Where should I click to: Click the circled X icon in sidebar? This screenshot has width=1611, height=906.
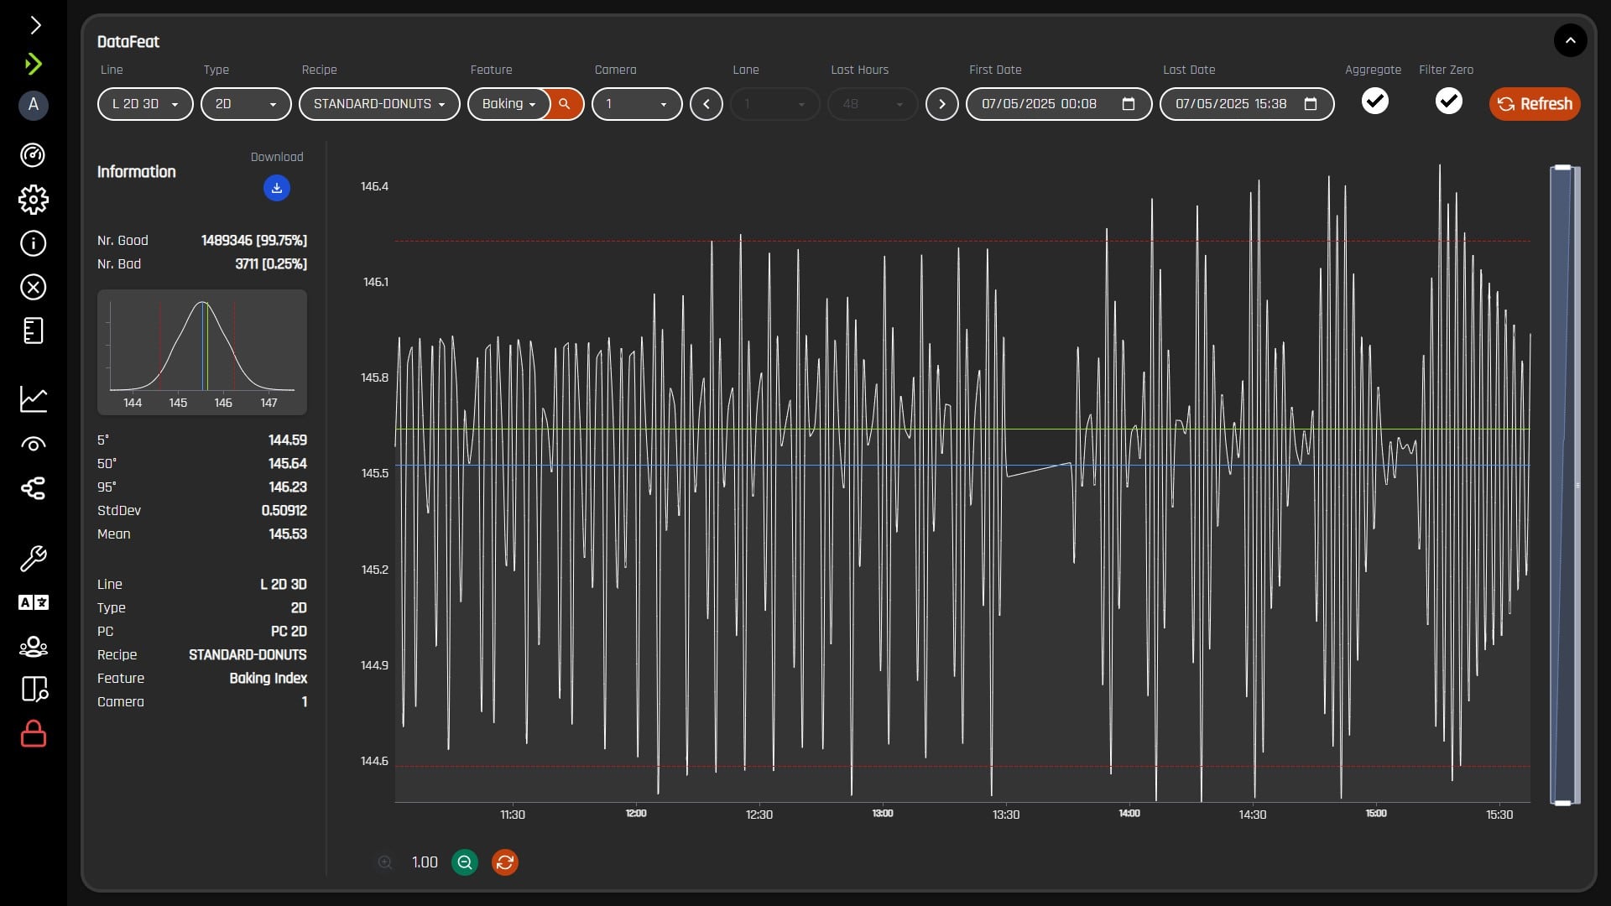34,288
